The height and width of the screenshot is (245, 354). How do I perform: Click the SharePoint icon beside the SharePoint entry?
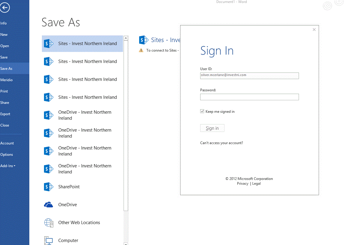48,187
